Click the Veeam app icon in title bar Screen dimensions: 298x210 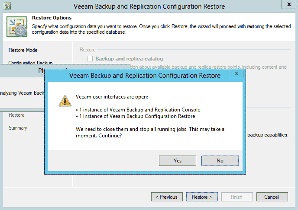coord(7,6)
